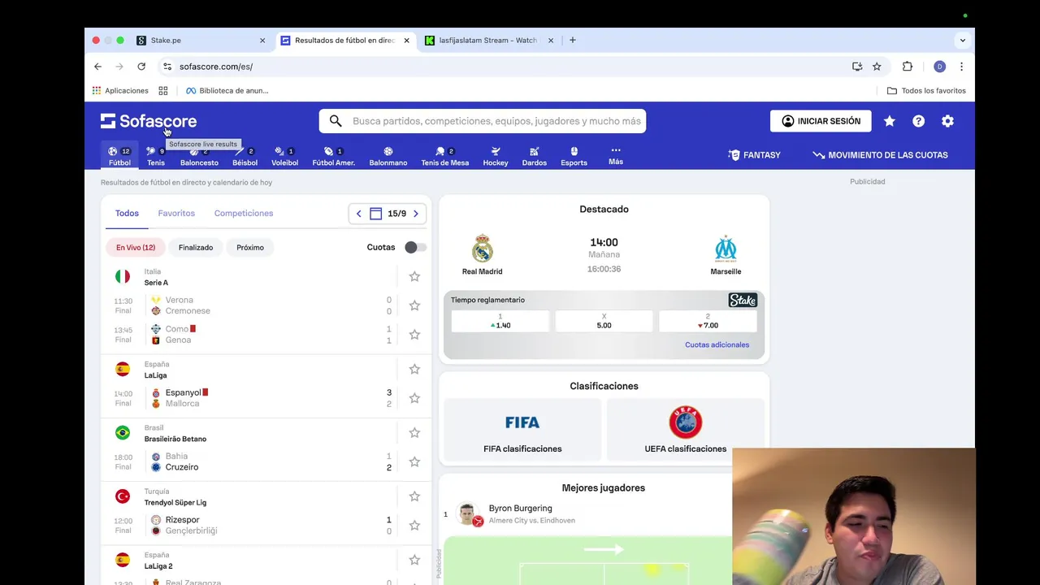The height and width of the screenshot is (585, 1040).
Task: Open the calendar date picker 15/9
Action: [388, 214]
